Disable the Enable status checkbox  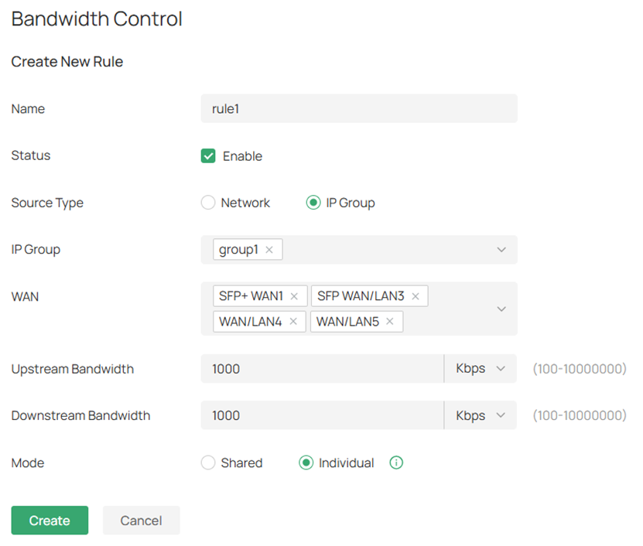[207, 155]
